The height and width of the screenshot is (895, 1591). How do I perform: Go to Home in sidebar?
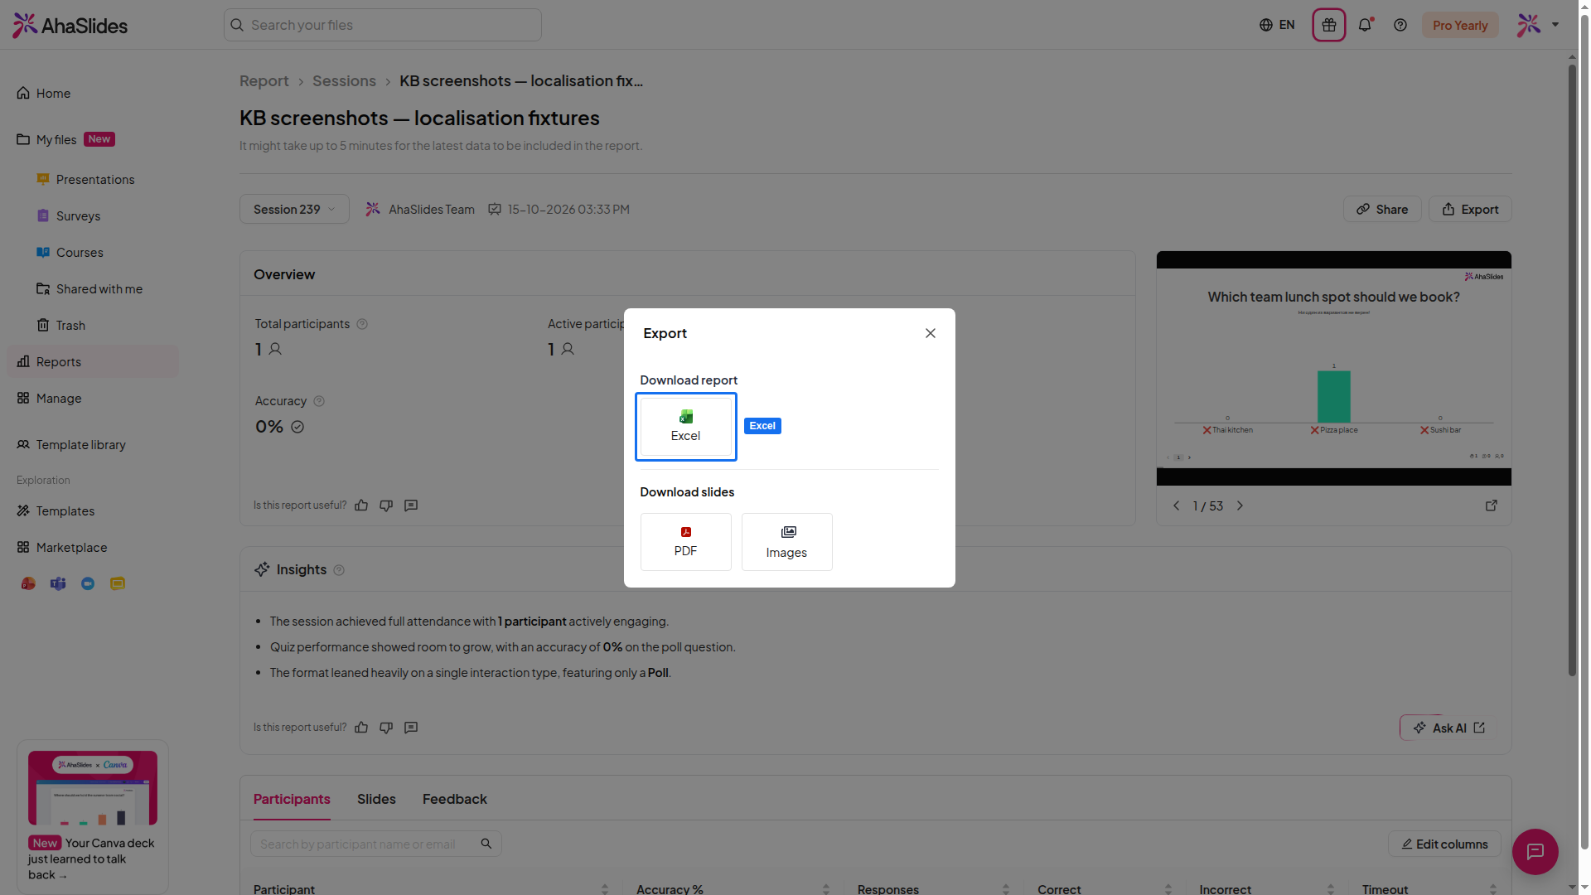[93, 94]
